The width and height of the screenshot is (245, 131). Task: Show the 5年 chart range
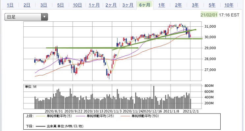(212, 5)
